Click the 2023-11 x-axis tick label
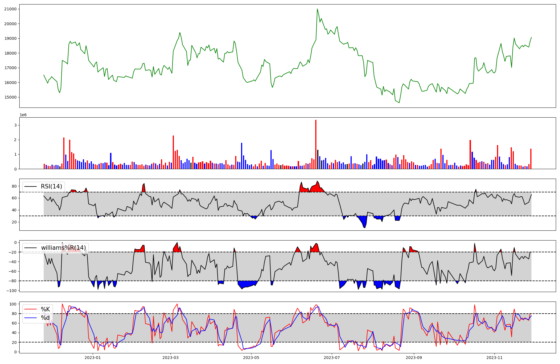This screenshot has height=364, width=560. (x=494, y=358)
